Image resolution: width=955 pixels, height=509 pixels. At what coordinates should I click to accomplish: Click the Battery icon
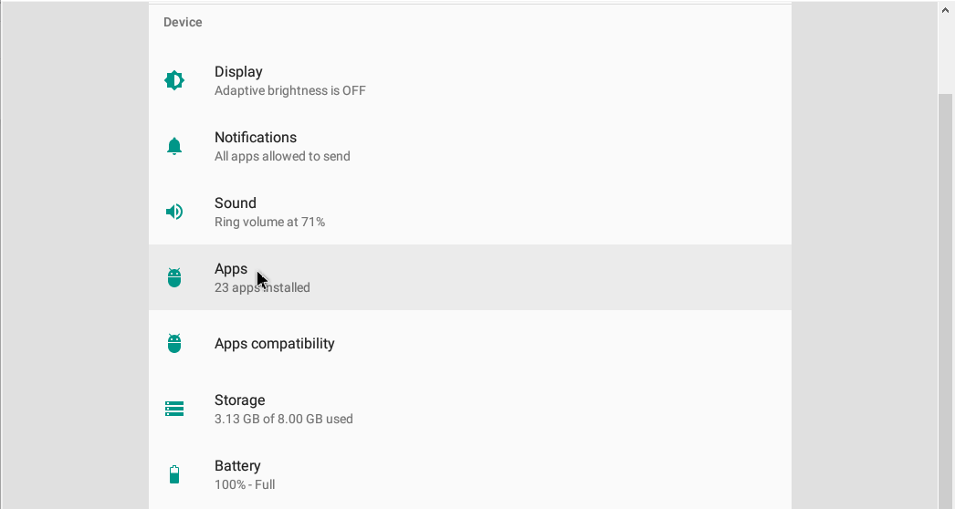coord(174,474)
